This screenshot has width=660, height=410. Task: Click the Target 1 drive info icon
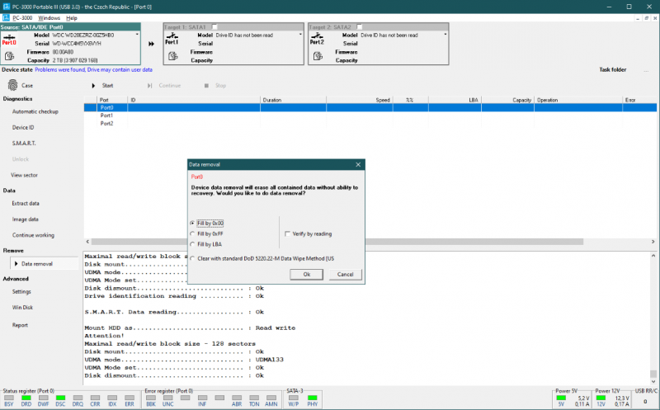172,56
